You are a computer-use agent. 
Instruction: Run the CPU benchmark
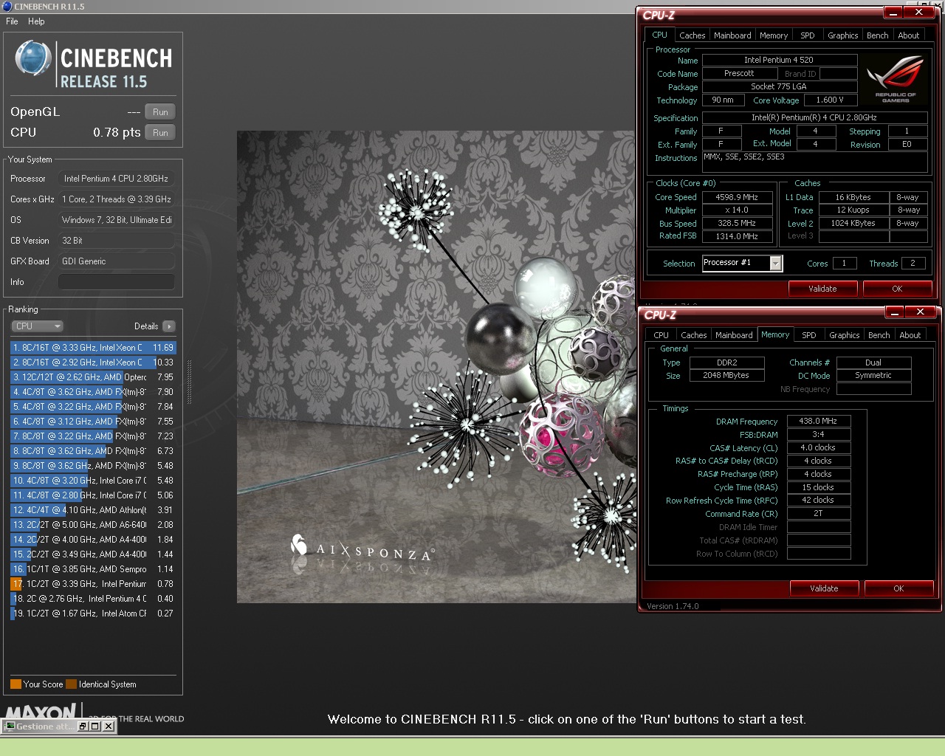[x=160, y=133]
